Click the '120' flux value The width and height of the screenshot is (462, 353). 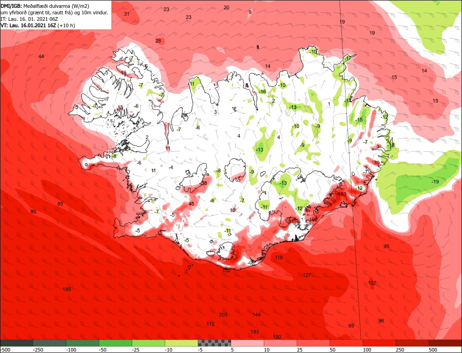(x=277, y=337)
